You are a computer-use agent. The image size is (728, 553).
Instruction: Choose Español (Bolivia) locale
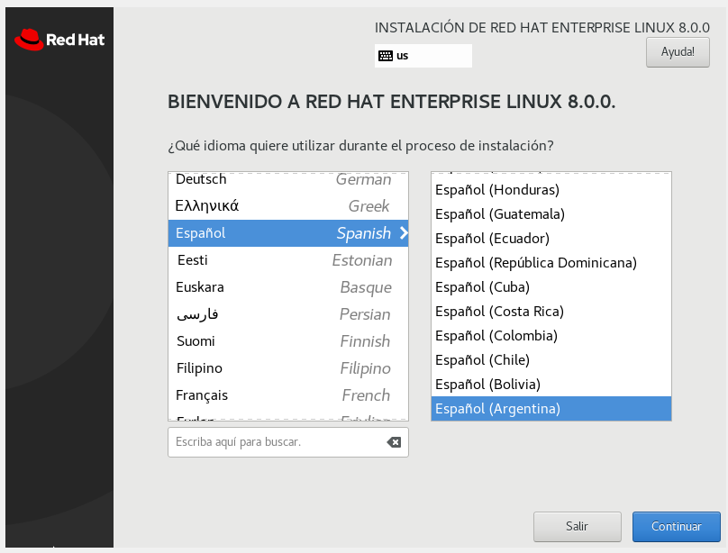point(551,385)
